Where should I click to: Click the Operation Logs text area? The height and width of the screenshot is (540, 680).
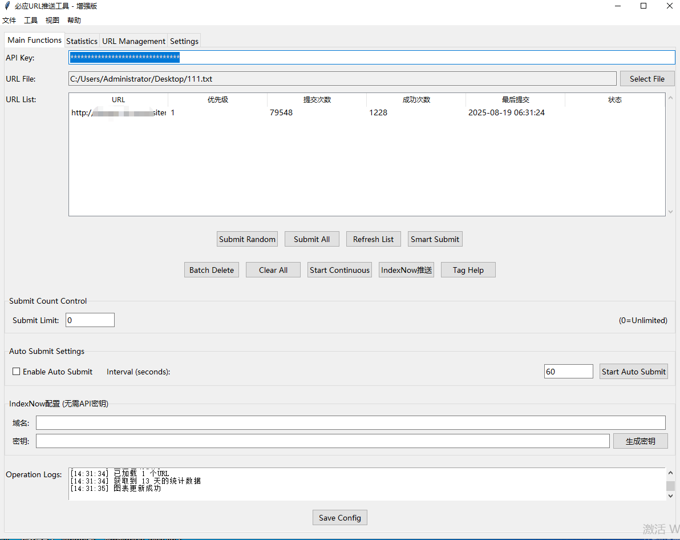[367, 483]
